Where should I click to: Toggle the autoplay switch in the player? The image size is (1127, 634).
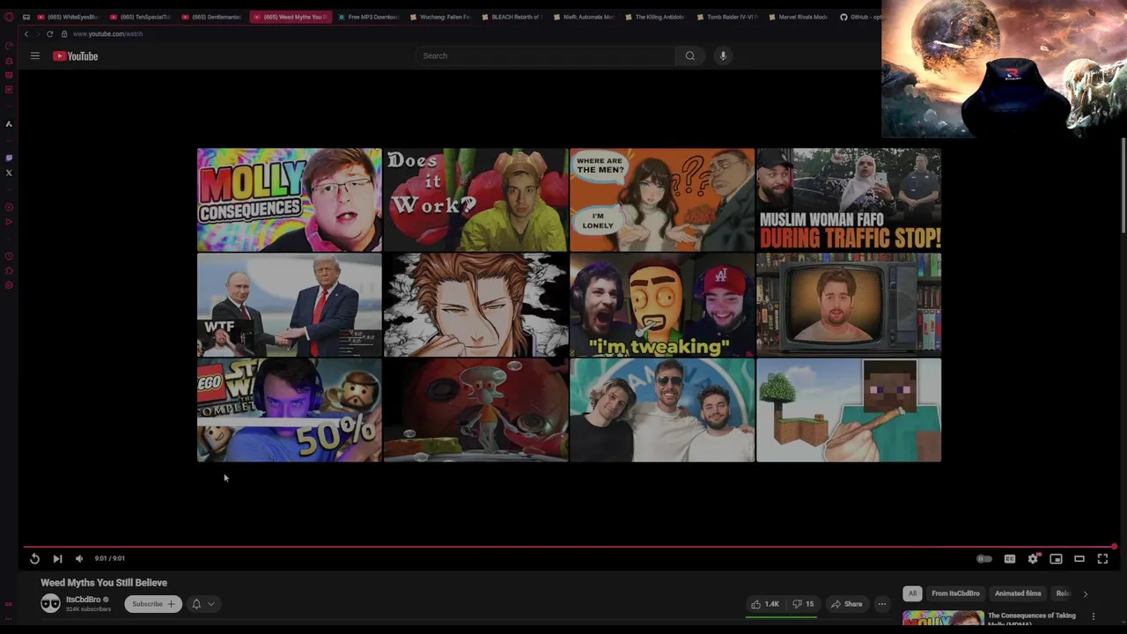(984, 558)
